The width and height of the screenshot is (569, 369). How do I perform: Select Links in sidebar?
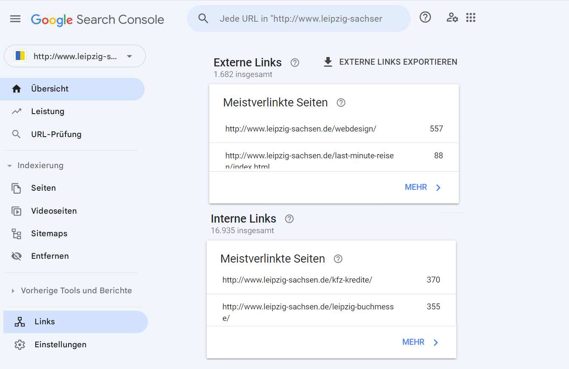(x=75, y=322)
